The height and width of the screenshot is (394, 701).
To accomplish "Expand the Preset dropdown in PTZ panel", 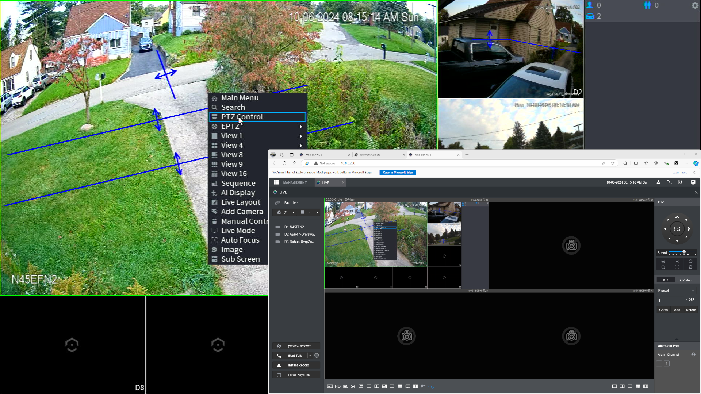I will (693, 291).
